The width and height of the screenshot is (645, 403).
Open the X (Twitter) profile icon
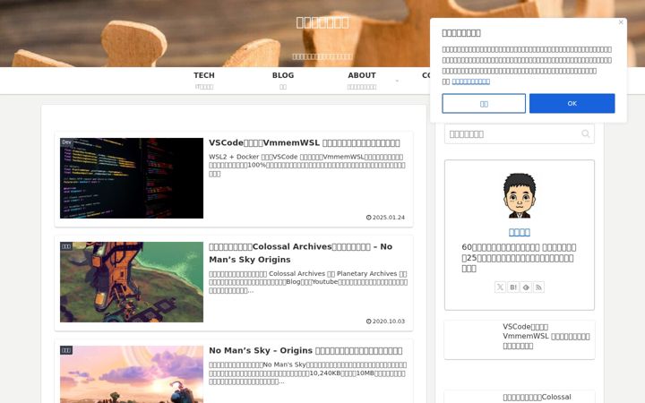pos(500,287)
